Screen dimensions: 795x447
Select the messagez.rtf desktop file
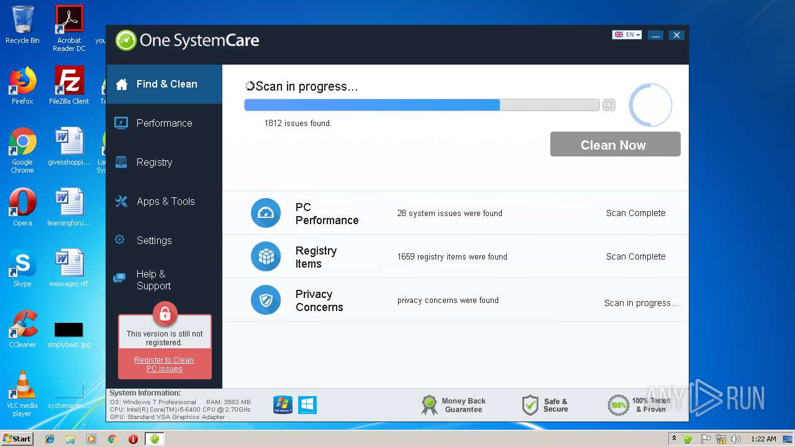coord(69,268)
